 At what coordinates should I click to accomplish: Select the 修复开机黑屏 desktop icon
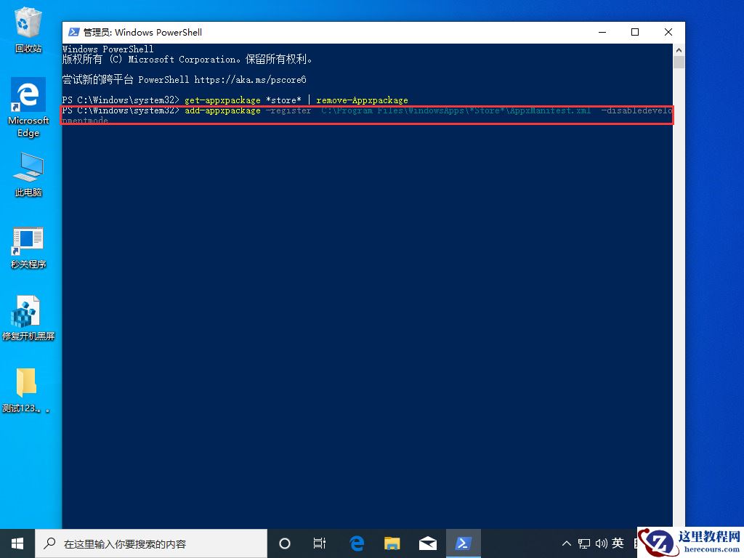[x=28, y=318]
